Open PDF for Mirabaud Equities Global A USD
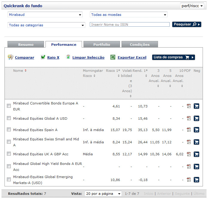Viewport: 208px width, 199px height. point(189,118)
